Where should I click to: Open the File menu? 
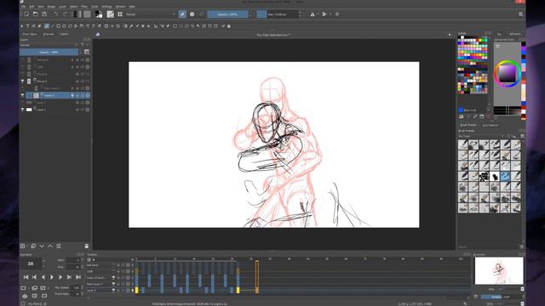pyautogui.click(x=24, y=7)
